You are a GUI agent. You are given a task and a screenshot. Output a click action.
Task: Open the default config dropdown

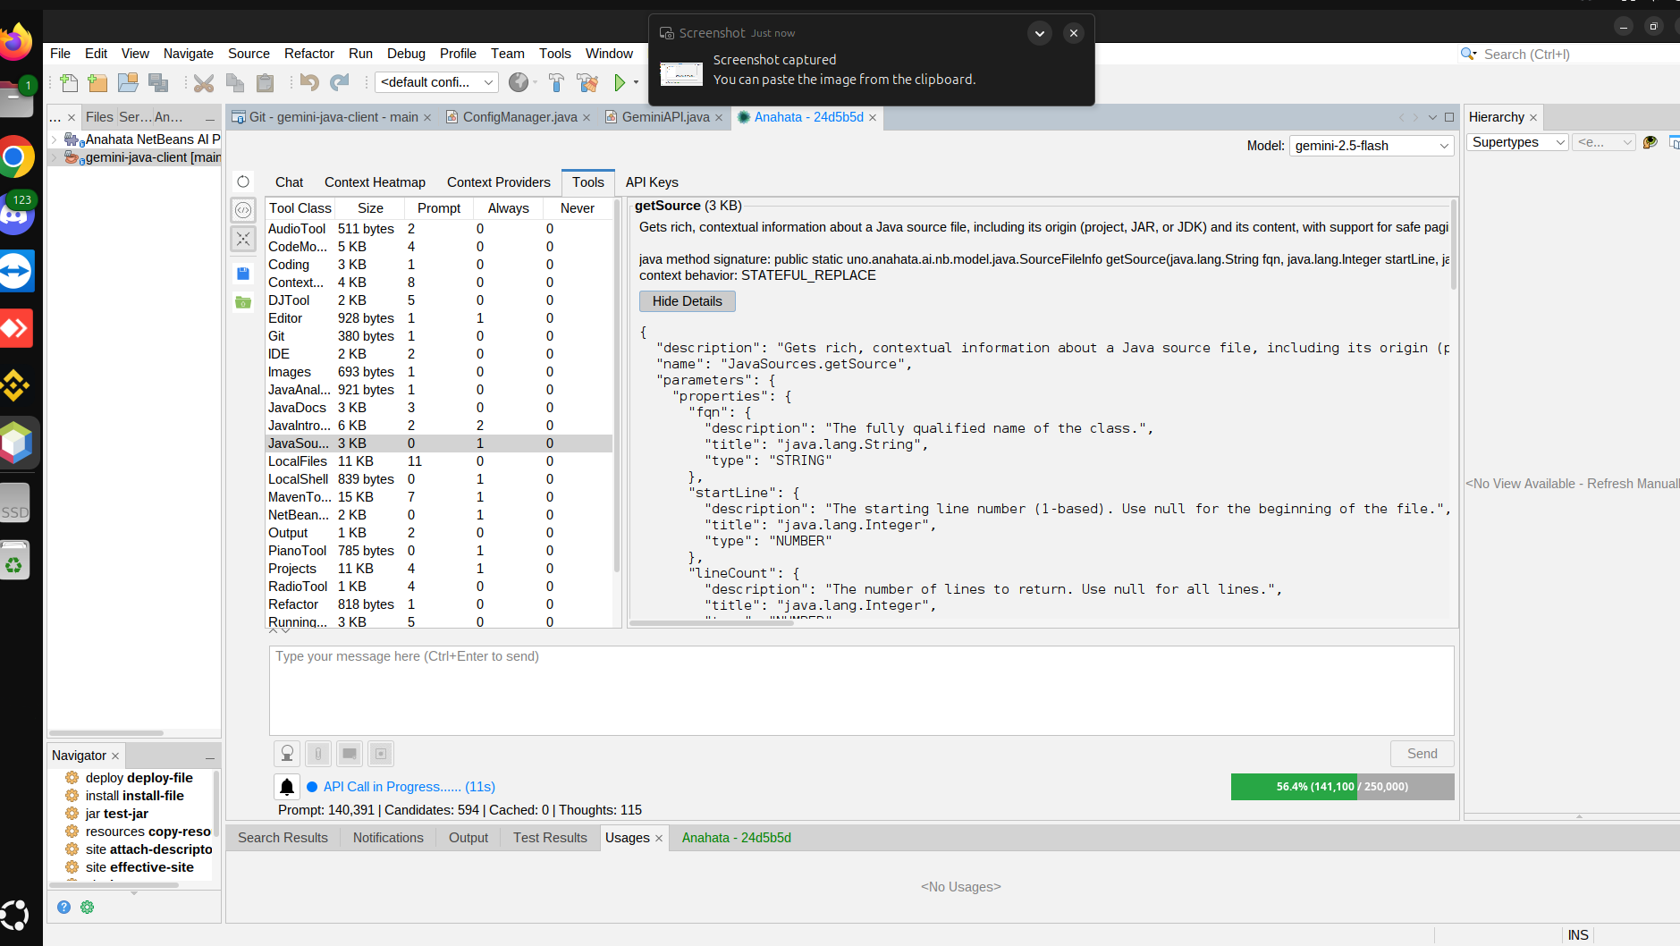pyautogui.click(x=436, y=82)
